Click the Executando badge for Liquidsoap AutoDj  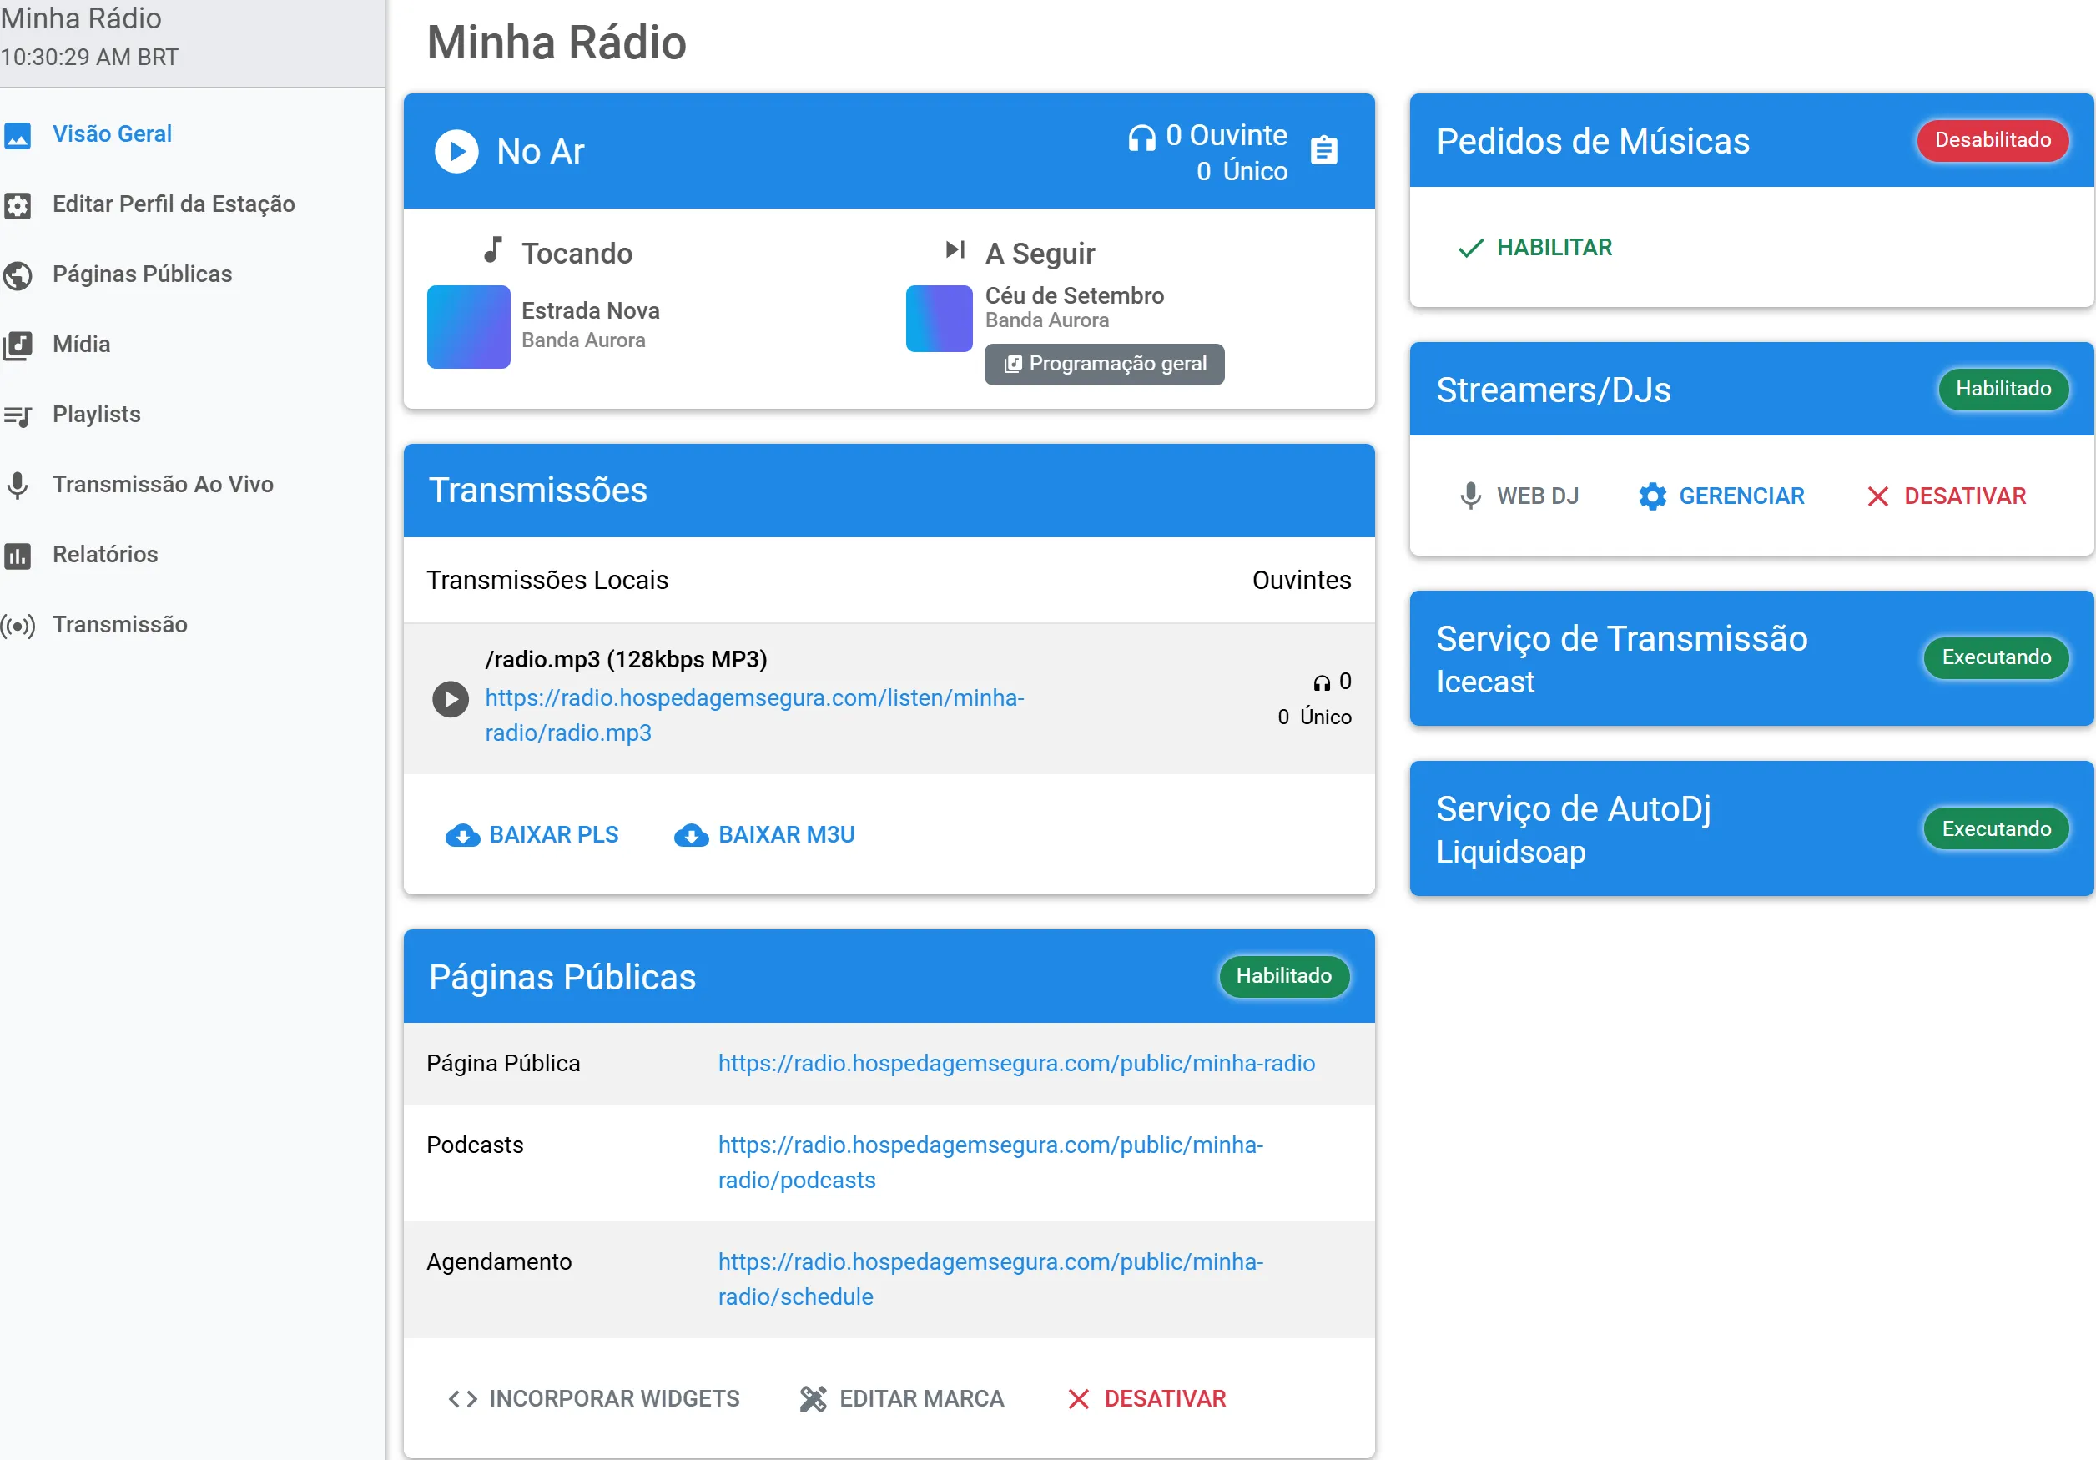coord(1997,829)
